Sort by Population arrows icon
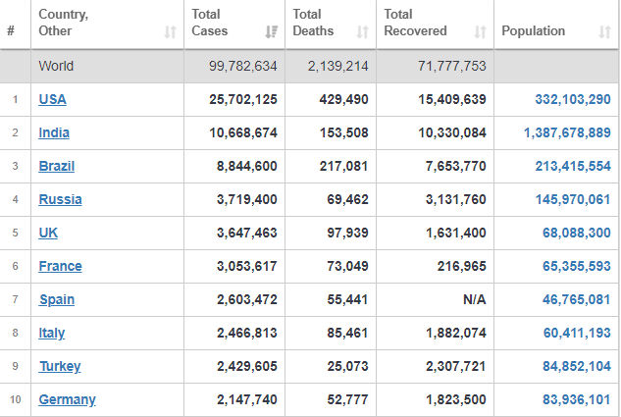This screenshot has width=621, height=417. point(604,31)
